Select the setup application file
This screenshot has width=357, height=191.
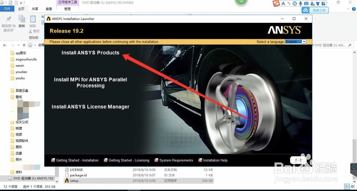click(139, 181)
